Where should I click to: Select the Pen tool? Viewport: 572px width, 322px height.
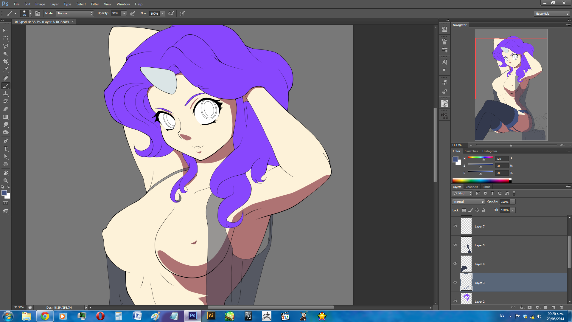coord(6,141)
